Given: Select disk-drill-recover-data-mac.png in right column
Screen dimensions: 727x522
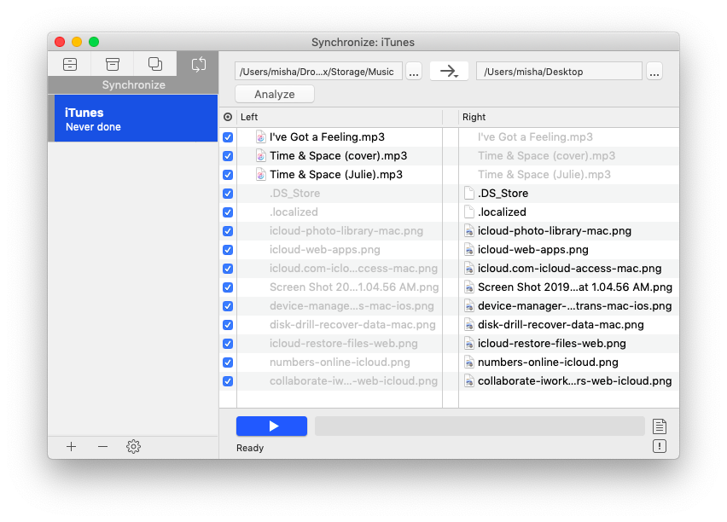Looking at the screenshot, I should tap(561, 325).
